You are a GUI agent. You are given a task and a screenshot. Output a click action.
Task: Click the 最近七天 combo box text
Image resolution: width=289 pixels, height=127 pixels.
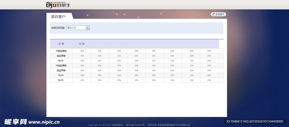(76, 28)
